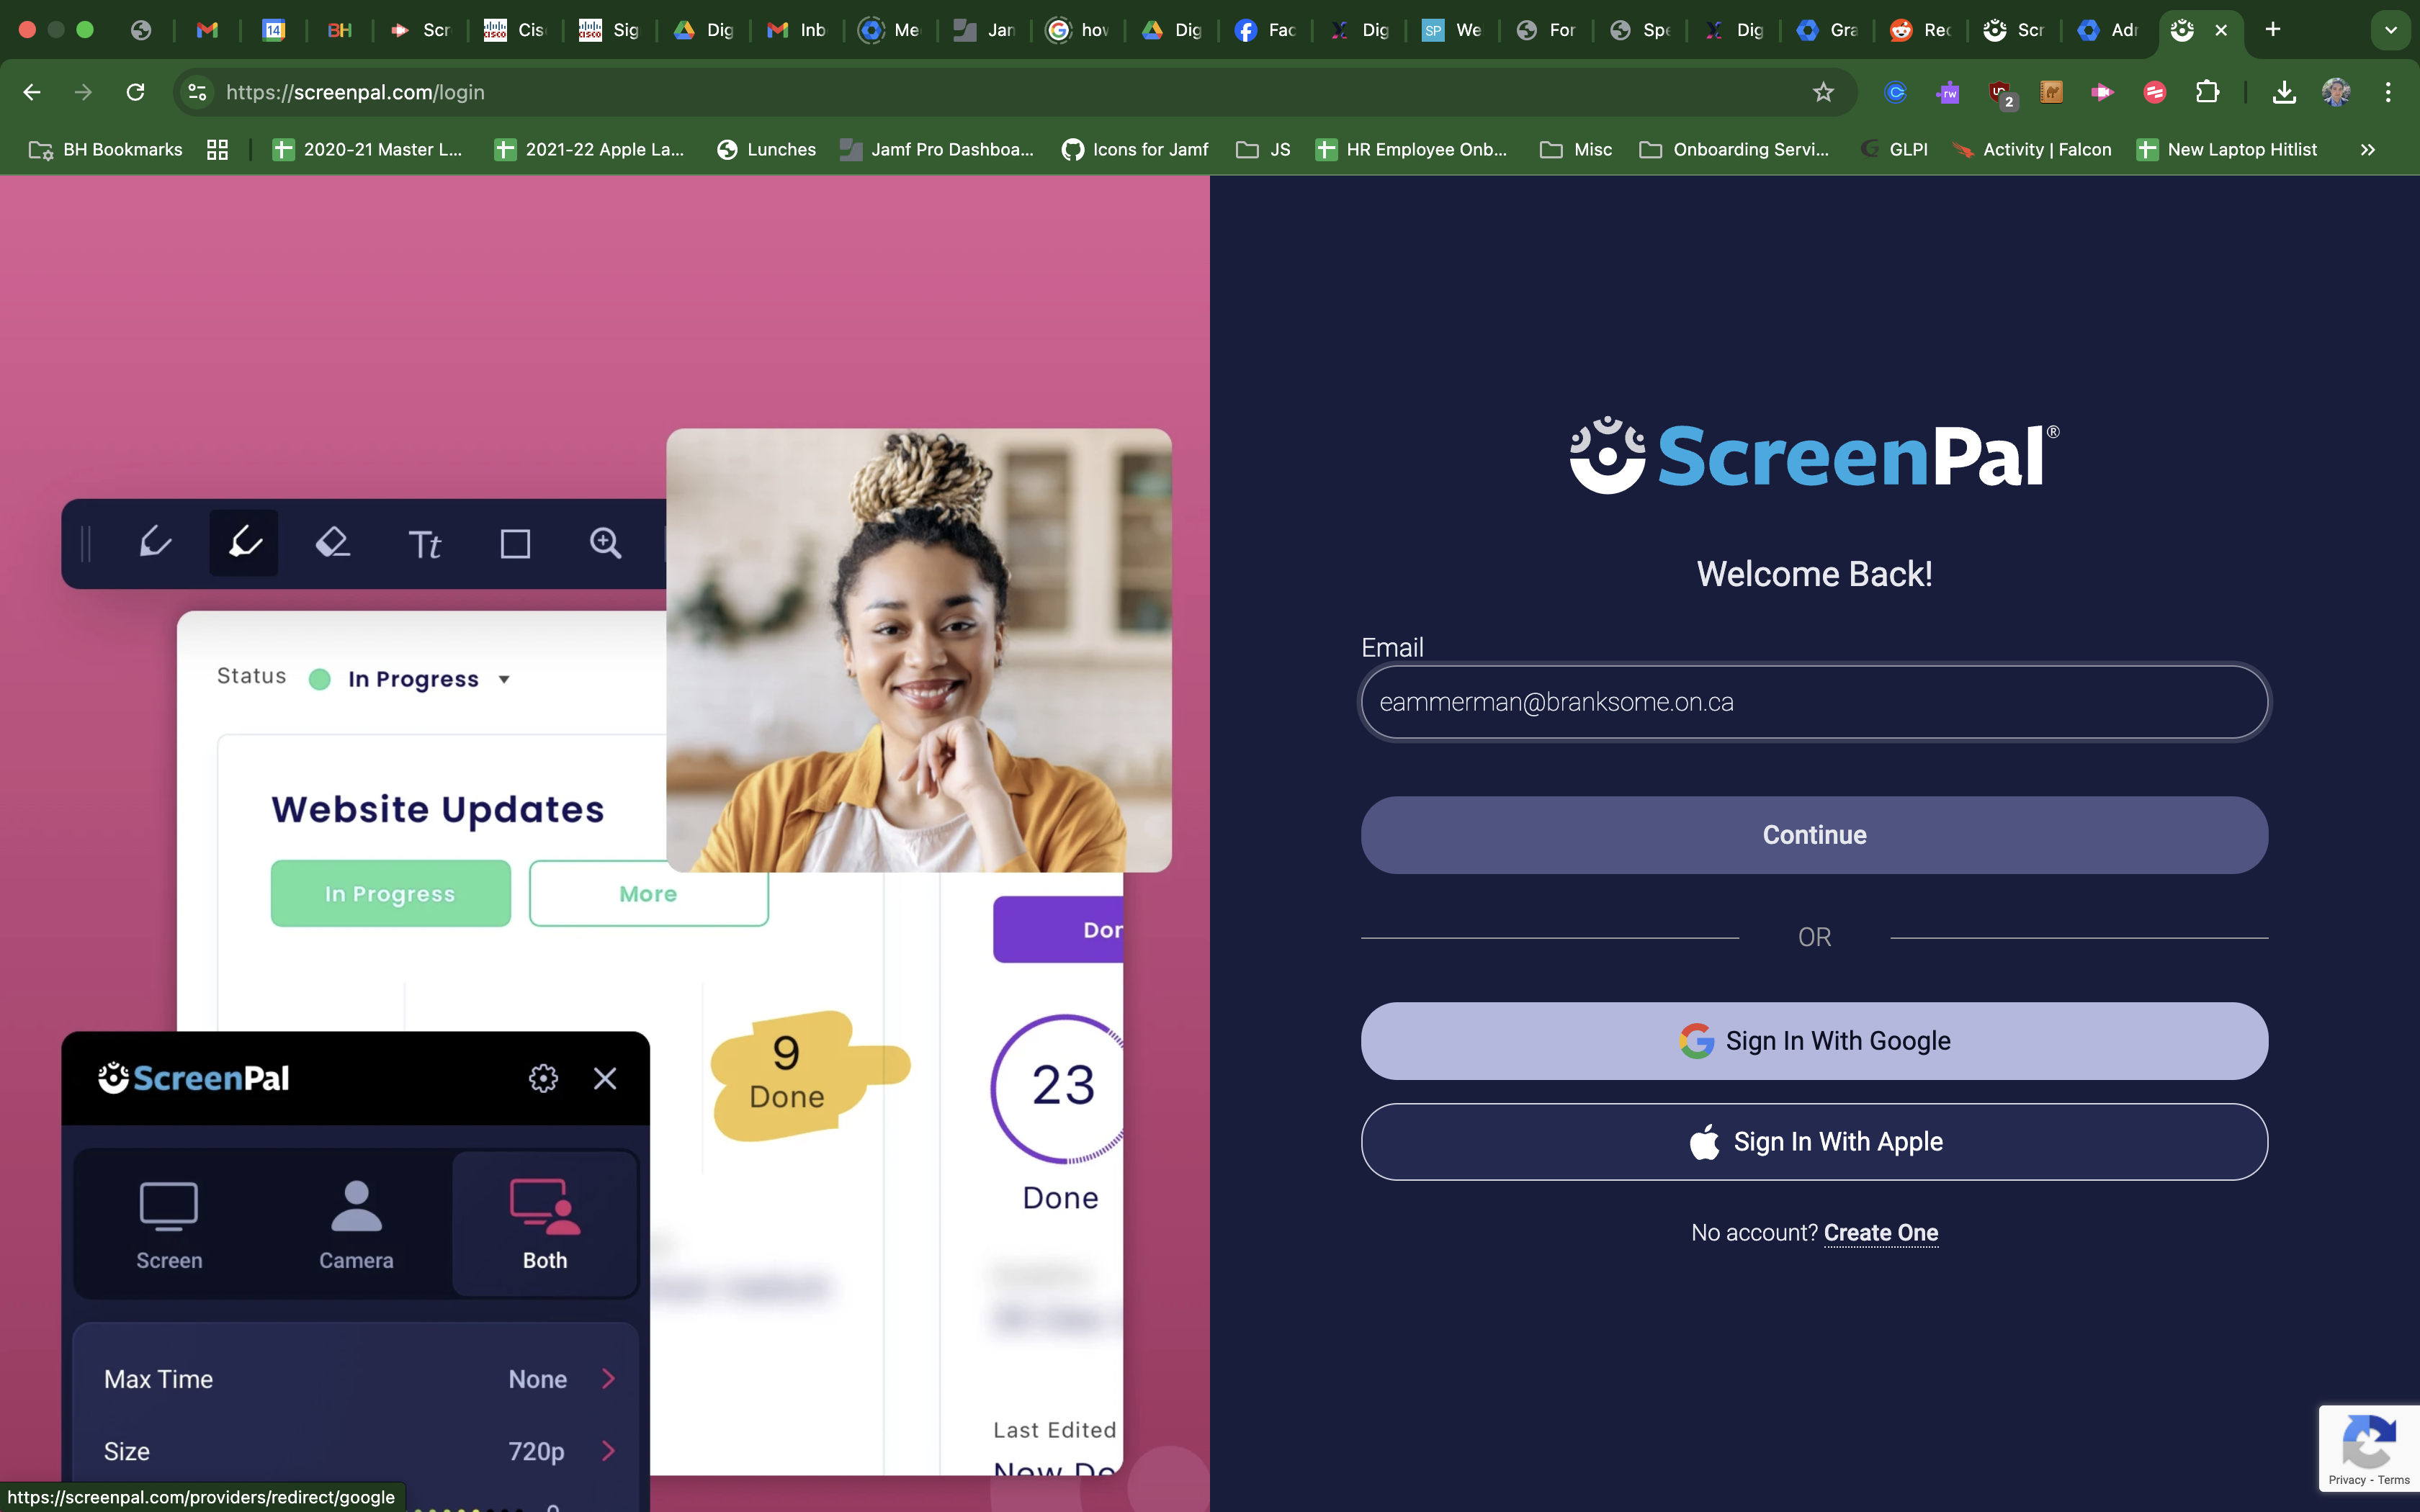This screenshot has width=2420, height=1512.
Task: Open the Extensions puzzle menu
Action: (x=2207, y=92)
